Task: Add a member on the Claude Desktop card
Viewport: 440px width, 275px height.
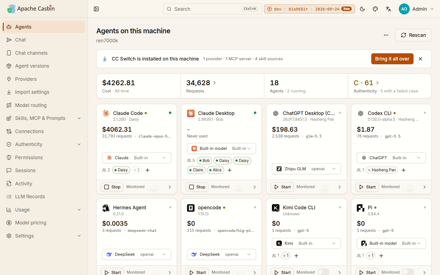Action: click(x=230, y=170)
